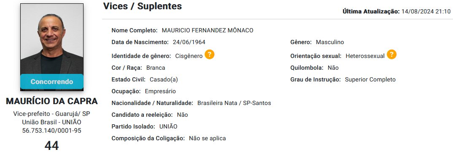Viewport: 453px width, 152px height.
Task: Click the Concorrendo status badge
Action: pos(52,81)
